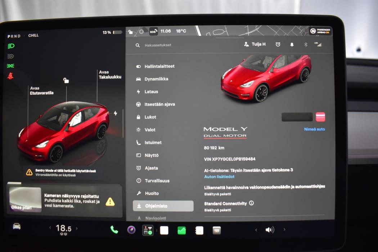Open driver profile Tuija H
The image size is (378, 252).
pos(255,44)
